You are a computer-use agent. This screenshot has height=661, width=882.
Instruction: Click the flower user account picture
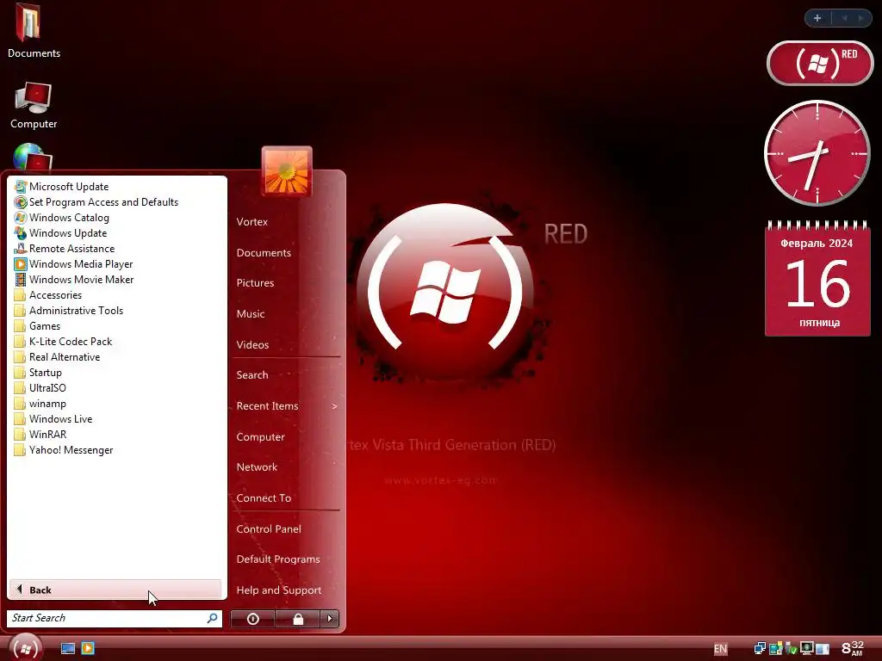(x=287, y=171)
